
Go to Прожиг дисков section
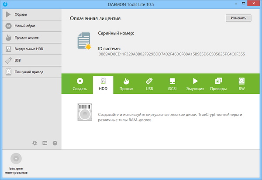pos(31,37)
